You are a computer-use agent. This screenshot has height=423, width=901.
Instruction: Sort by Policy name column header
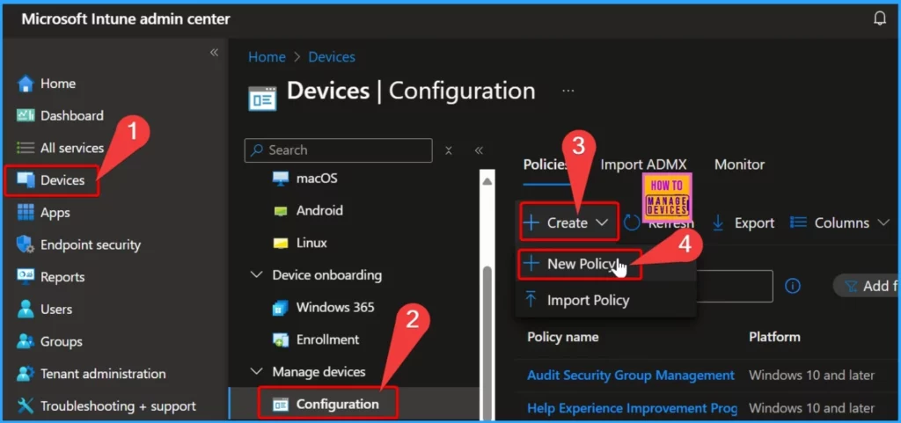click(562, 337)
